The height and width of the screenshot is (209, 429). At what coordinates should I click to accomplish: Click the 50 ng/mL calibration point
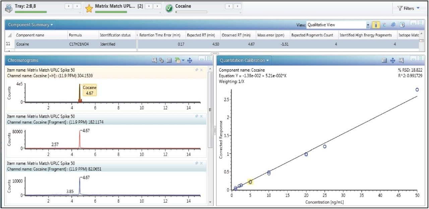coord(417,89)
